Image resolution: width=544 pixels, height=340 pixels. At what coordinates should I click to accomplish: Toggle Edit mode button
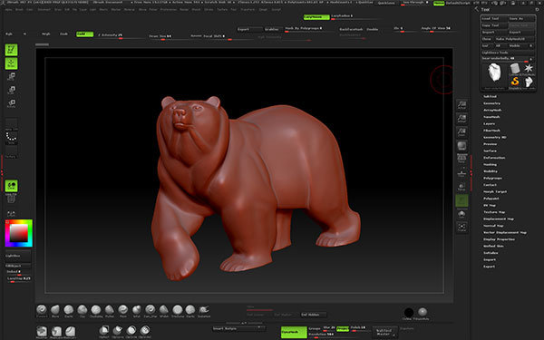coord(11,50)
